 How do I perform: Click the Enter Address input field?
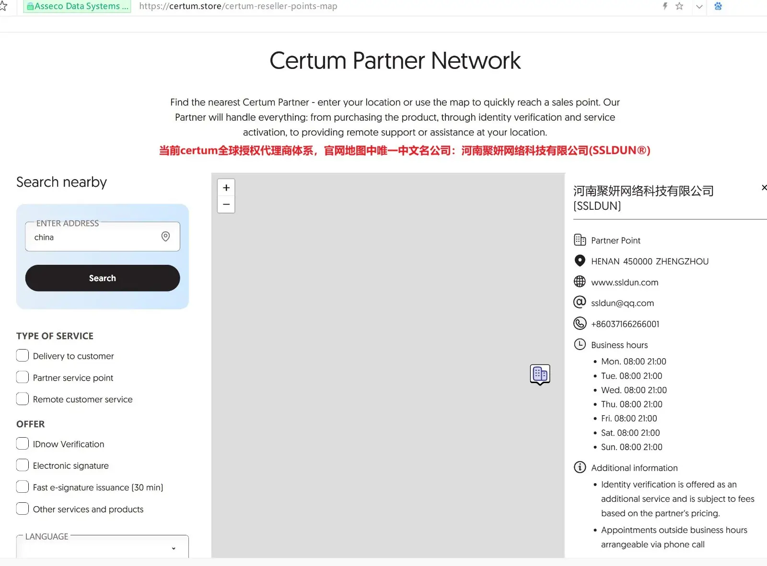(x=103, y=237)
